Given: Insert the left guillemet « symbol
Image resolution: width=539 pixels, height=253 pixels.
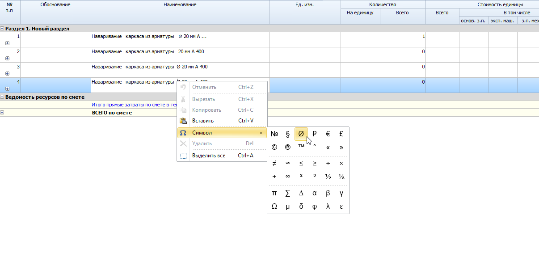Looking at the screenshot, I should pyautogui.click(x=328, y=147).
